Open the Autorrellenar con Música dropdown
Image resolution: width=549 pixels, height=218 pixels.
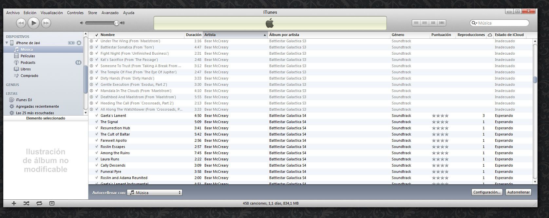click(x=155, y=192)
